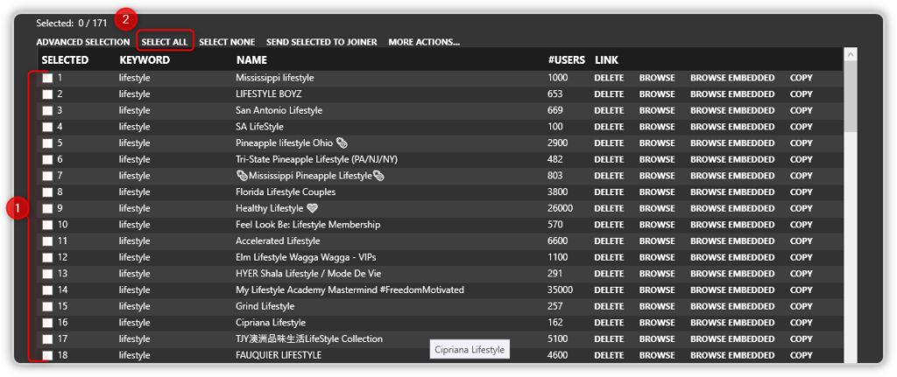897x377 pixels.
Task: Copy link for Grind Lifestyle
Action: click(x=802, y=307)
